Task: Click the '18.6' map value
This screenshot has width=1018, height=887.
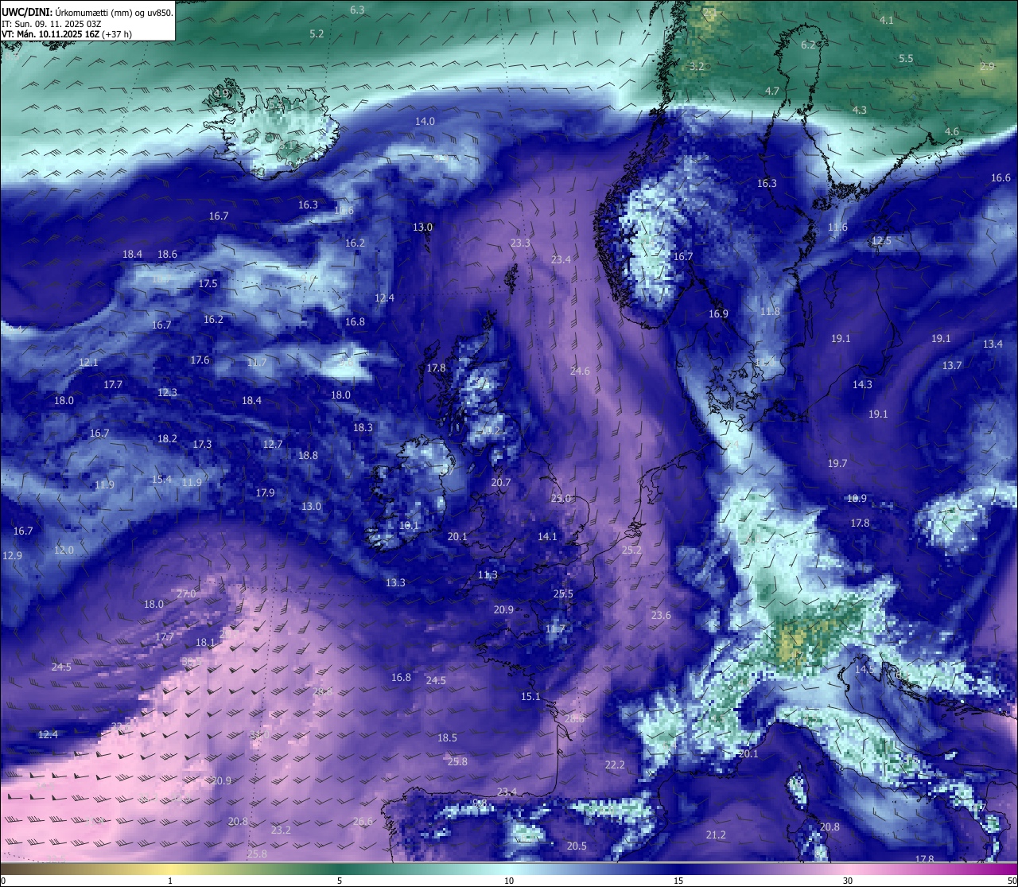Action: click(167, 254)
